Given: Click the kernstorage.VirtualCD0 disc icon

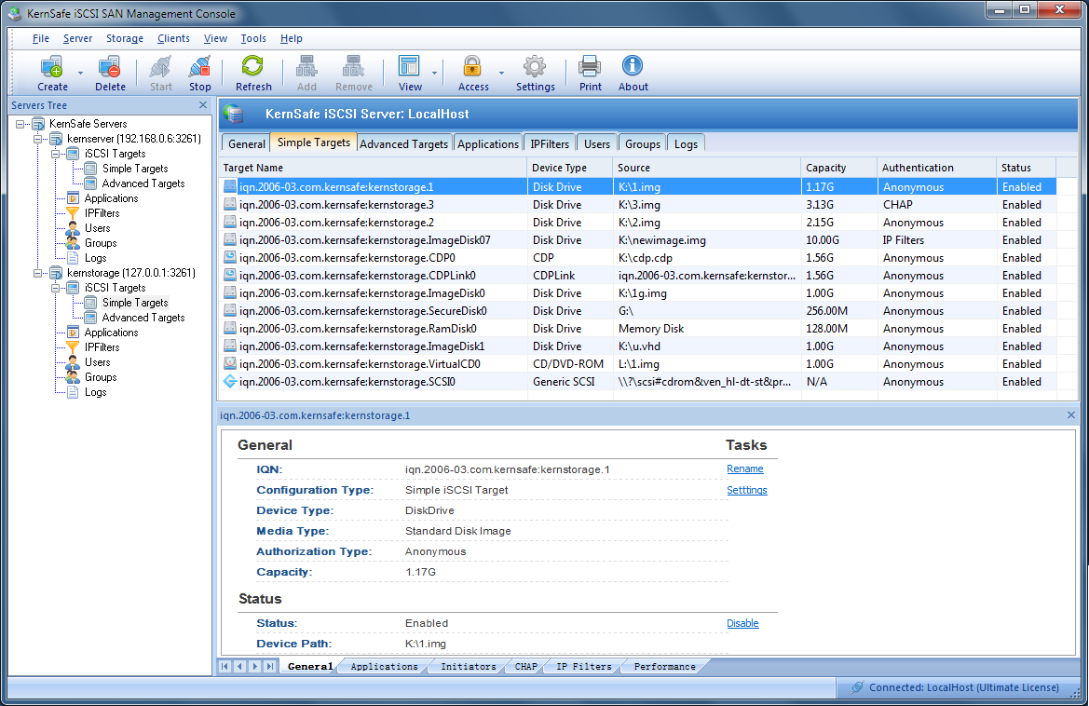Looking at the screenshot, I should click(x=230, y=364).
